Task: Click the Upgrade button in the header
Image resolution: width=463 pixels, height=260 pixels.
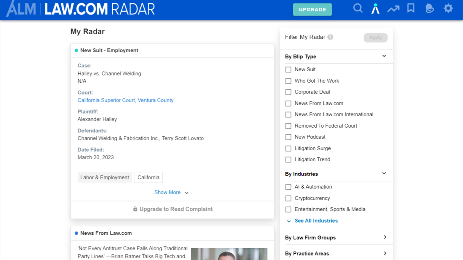Action: coord(312,9)
